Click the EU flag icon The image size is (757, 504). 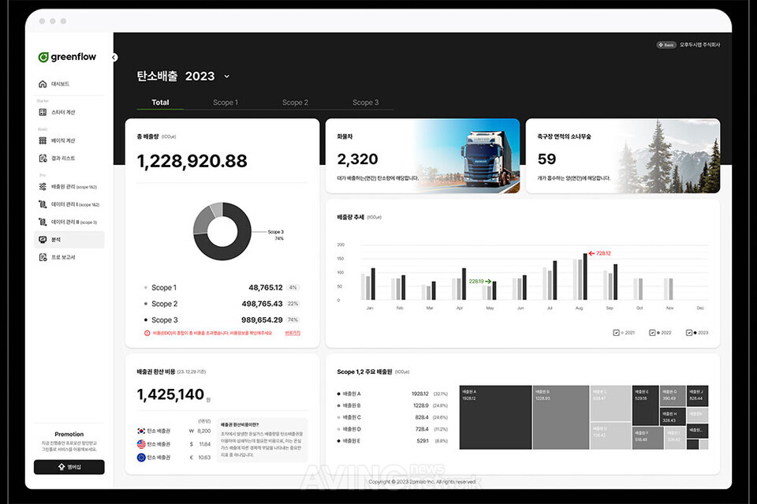coord(141,457)
